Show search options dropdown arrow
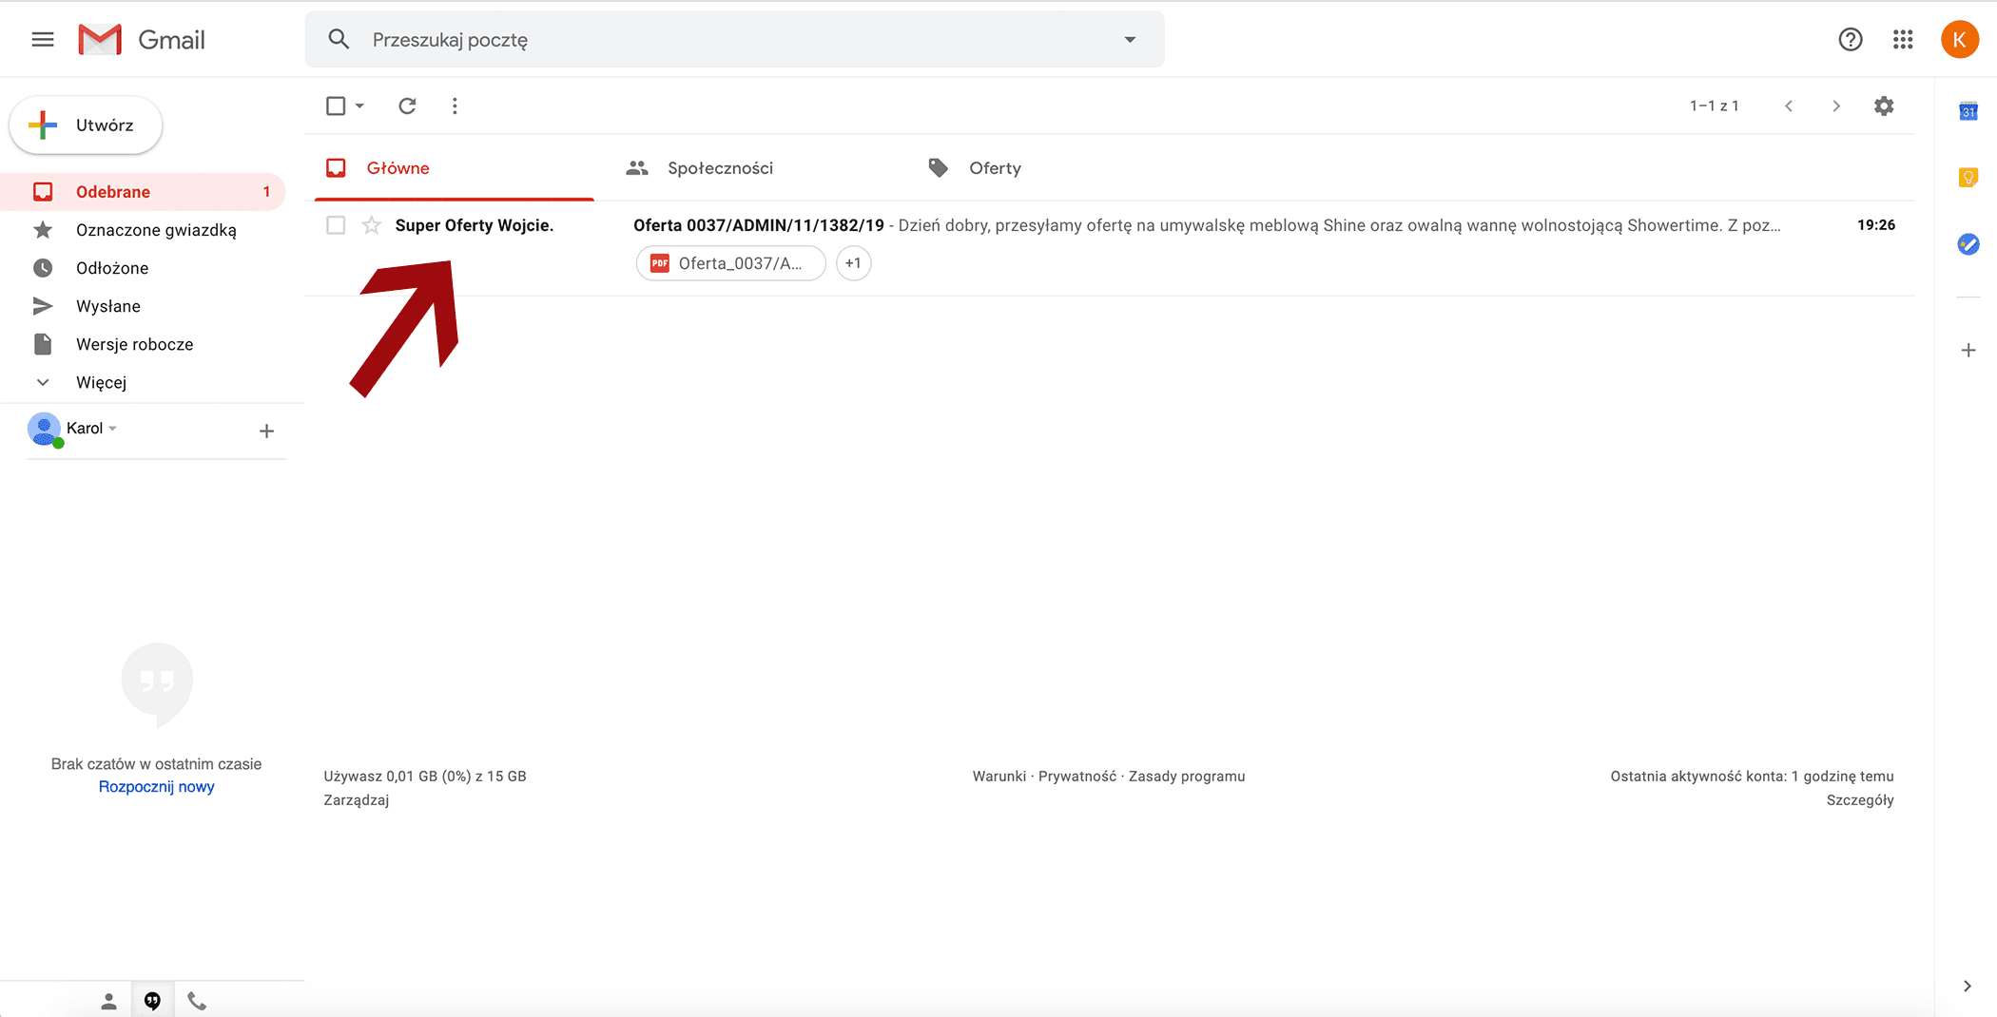 click(1130, 39)
